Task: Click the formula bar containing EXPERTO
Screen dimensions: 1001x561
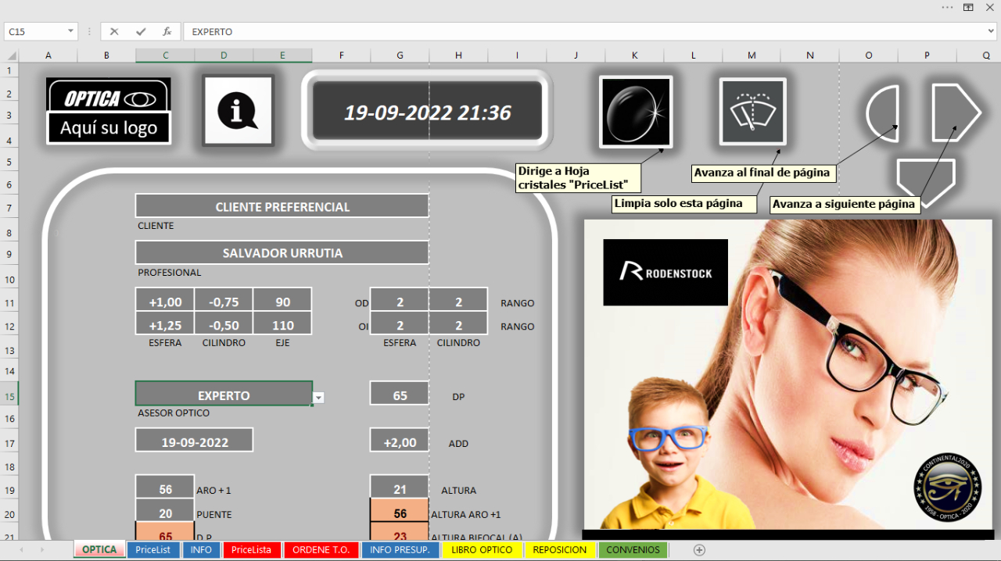Action: 584,32
